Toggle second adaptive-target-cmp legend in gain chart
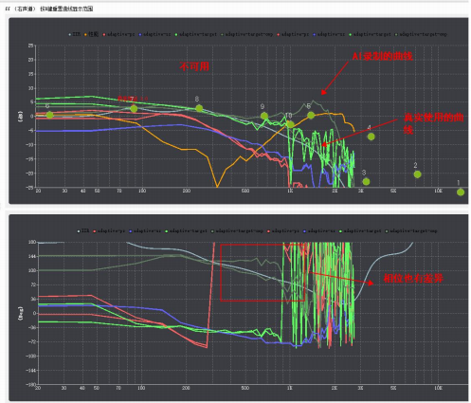The image size is (471, 403). [x=421, y=34]
